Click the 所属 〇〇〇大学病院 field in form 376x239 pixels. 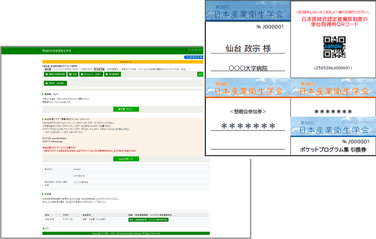tap(83, 182)
